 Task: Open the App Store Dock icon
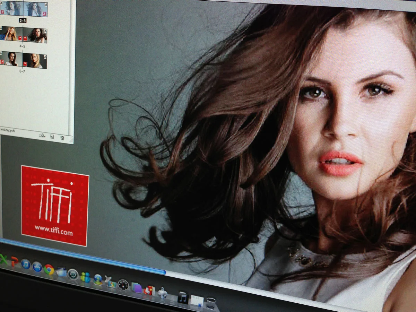[37, 267]
